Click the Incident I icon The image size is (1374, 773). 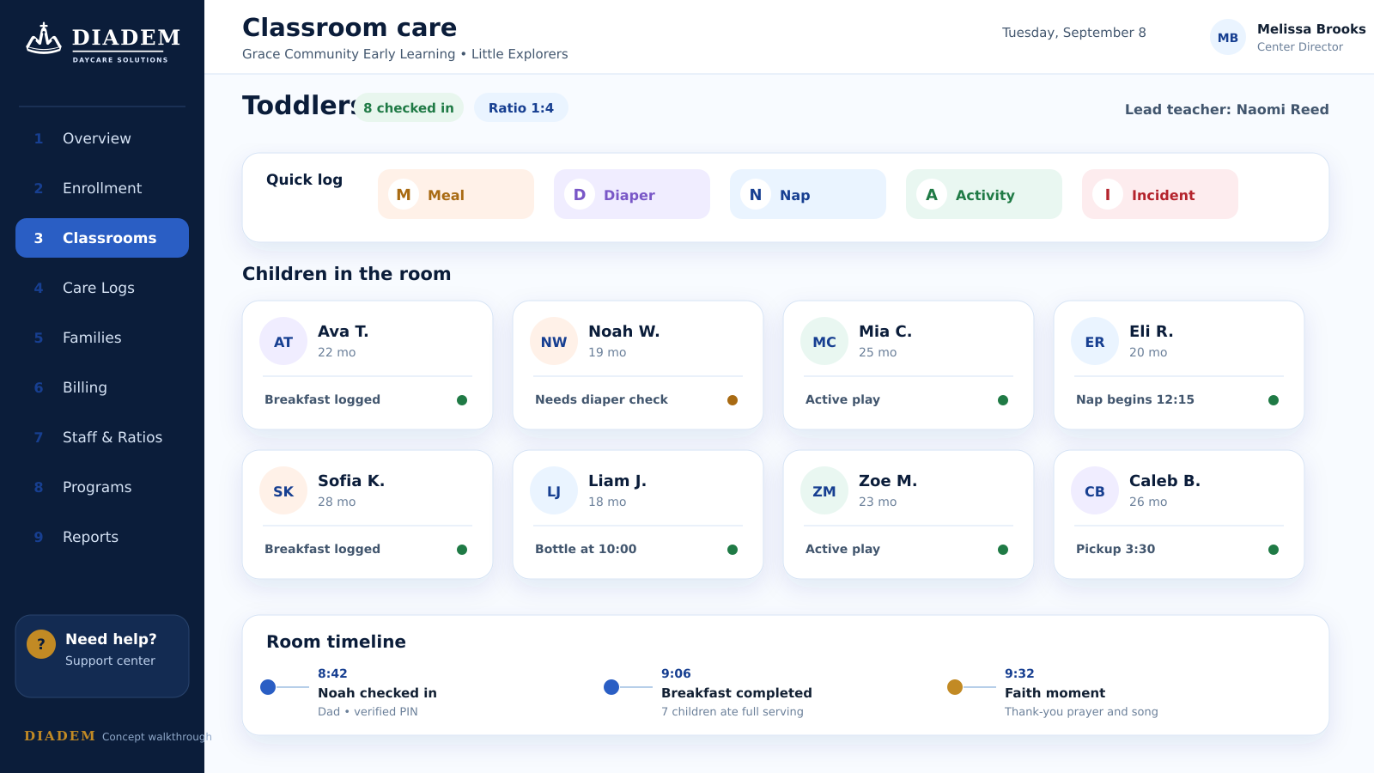click(1108, 194)
